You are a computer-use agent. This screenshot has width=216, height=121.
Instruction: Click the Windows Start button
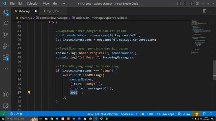[x=2, y=119]
